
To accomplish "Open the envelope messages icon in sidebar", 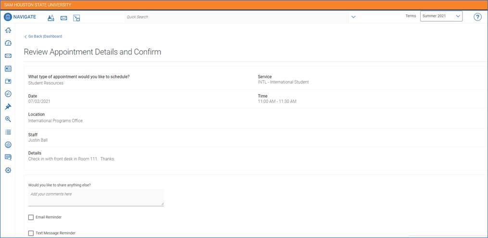I will (8, 56).
